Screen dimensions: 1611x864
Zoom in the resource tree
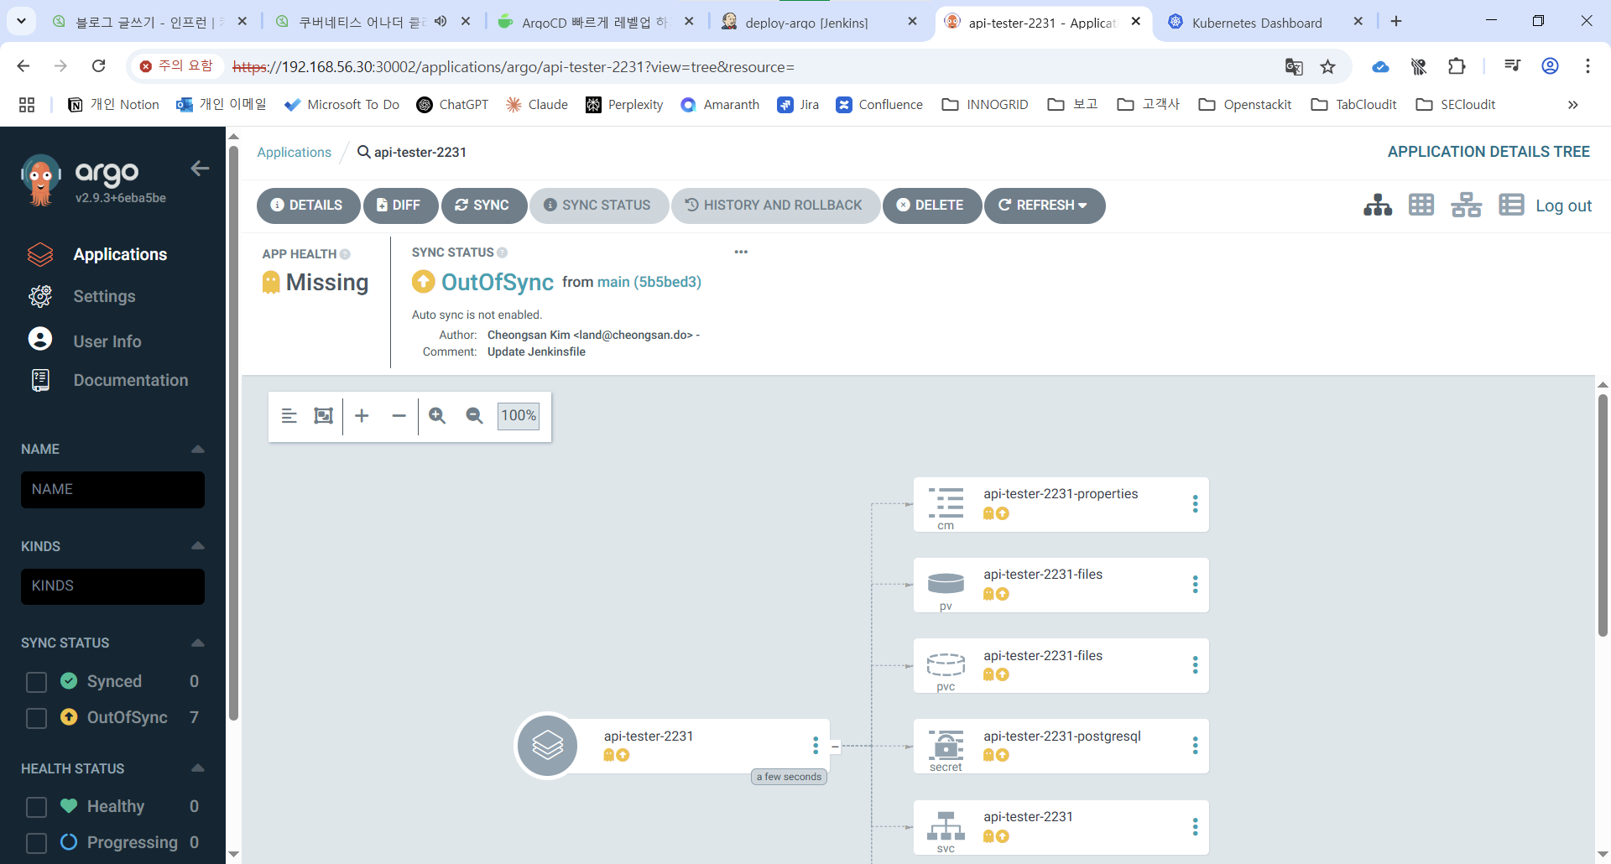(x=437, y=415)
